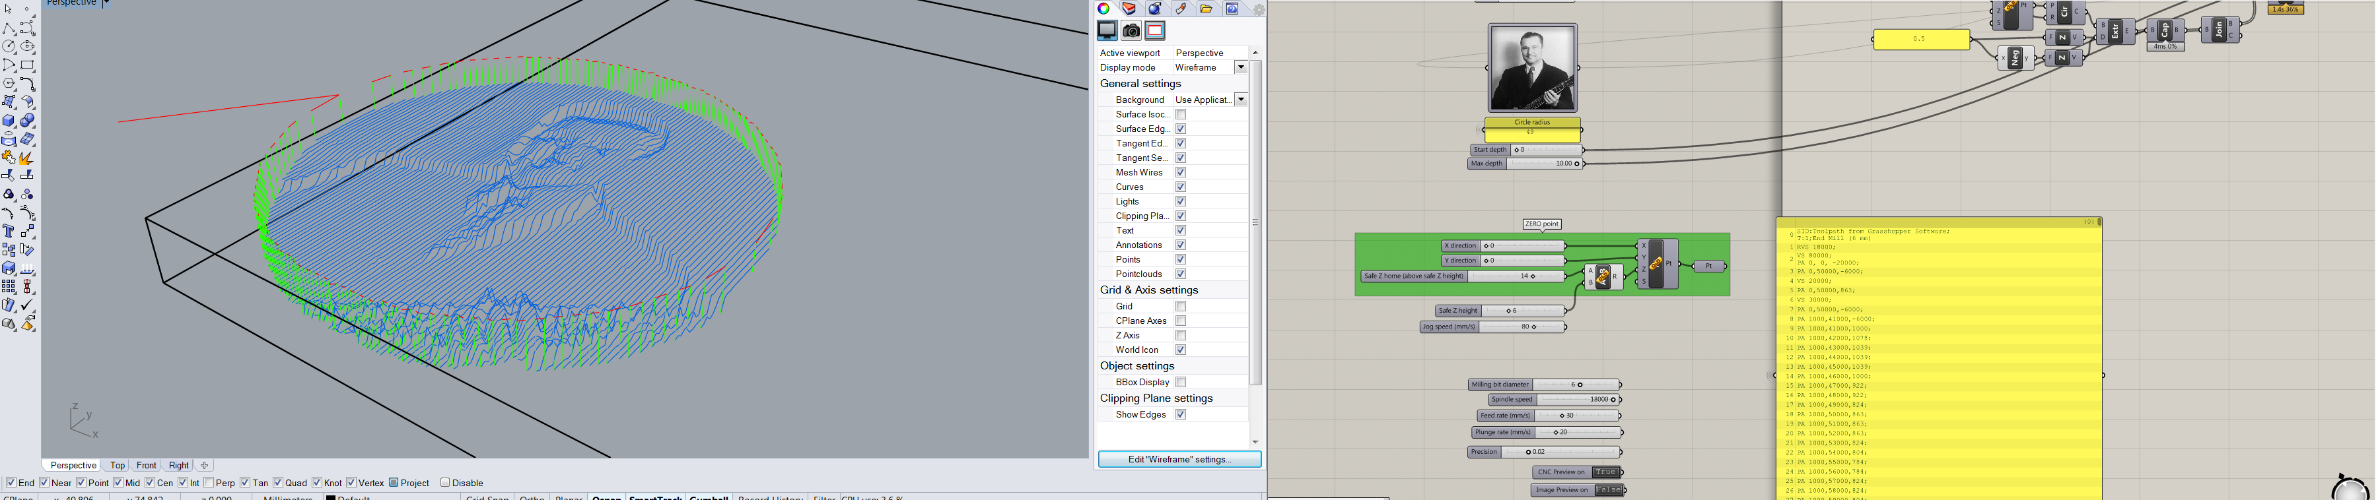
Task: Adjust the Jog speed (mm/s) slider
Action: (1493, 327)
